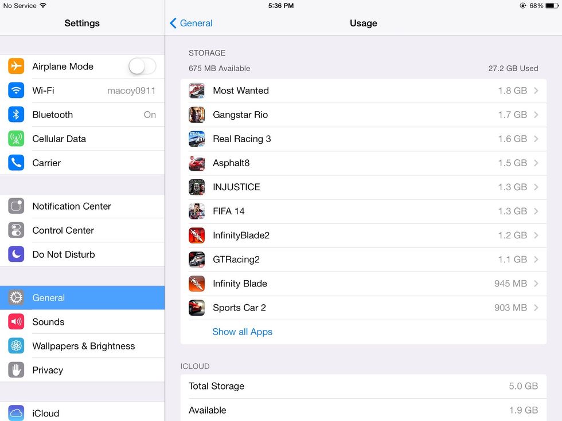562x421 pixels.
Task: Click the Carrier phone icon
Action: (x=15, y=163)
